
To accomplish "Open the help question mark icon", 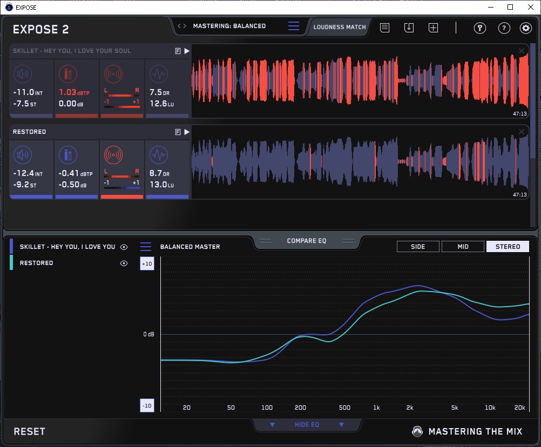I will [504, 28].
